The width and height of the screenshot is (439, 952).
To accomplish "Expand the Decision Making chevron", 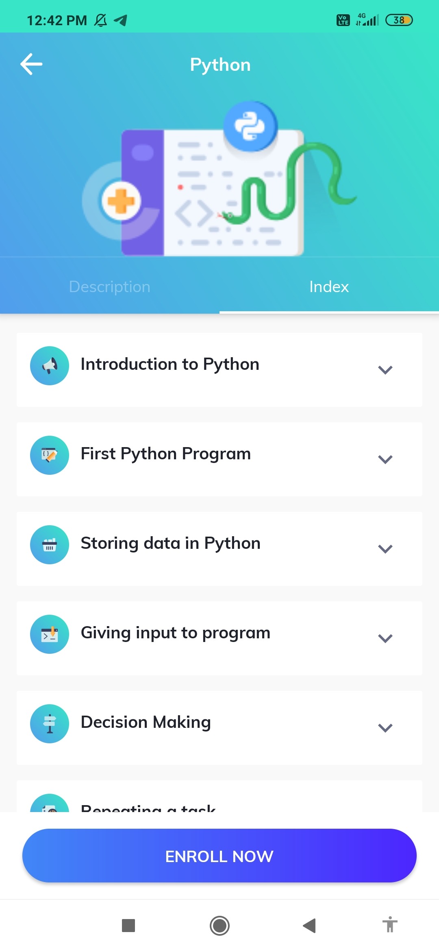I will pos(385,728).
